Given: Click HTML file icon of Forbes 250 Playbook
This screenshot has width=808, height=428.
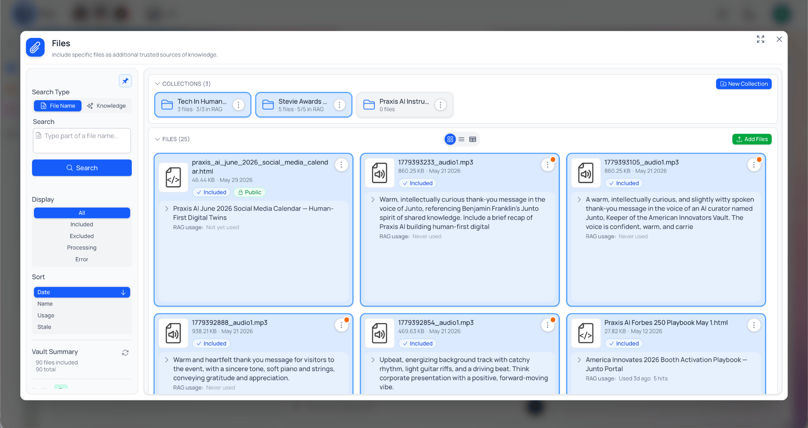Looking at the screenshot, I should coord(585,333).
